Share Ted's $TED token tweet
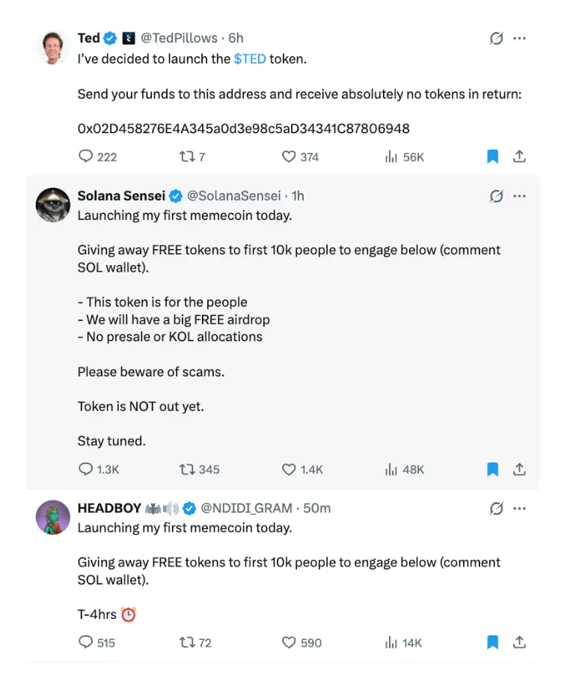The image size is (585, 681). click(519, 156)
